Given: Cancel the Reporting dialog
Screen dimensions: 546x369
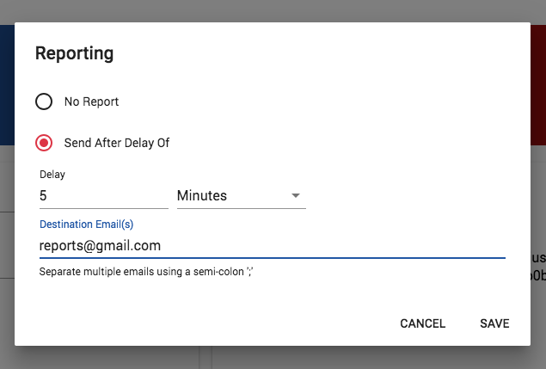Looking at the screenshot, I should 422,323.
